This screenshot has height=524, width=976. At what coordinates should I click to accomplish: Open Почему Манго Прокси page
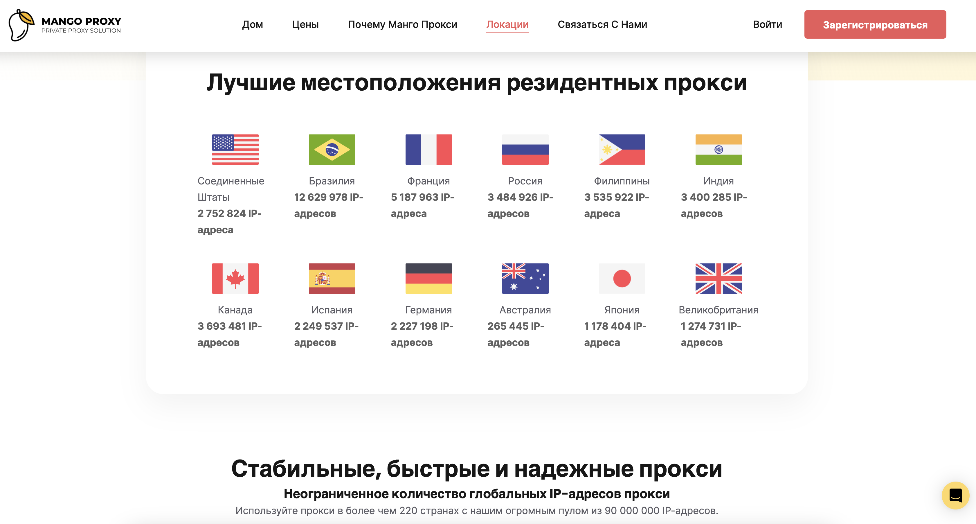(x=402, y=25)
